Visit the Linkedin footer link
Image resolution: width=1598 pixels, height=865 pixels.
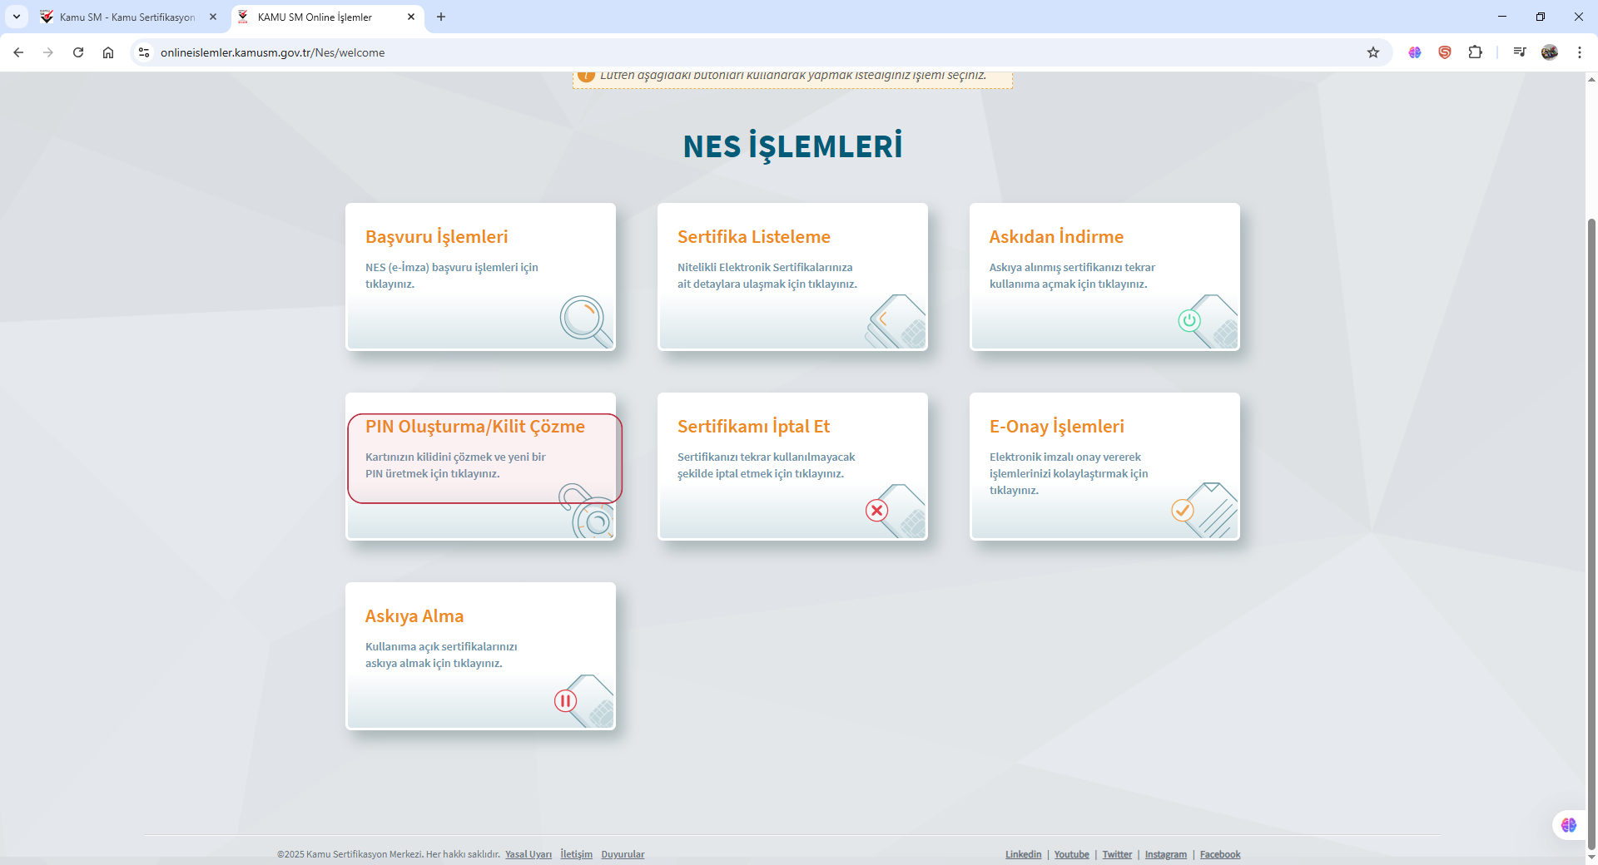point(1023,854)
